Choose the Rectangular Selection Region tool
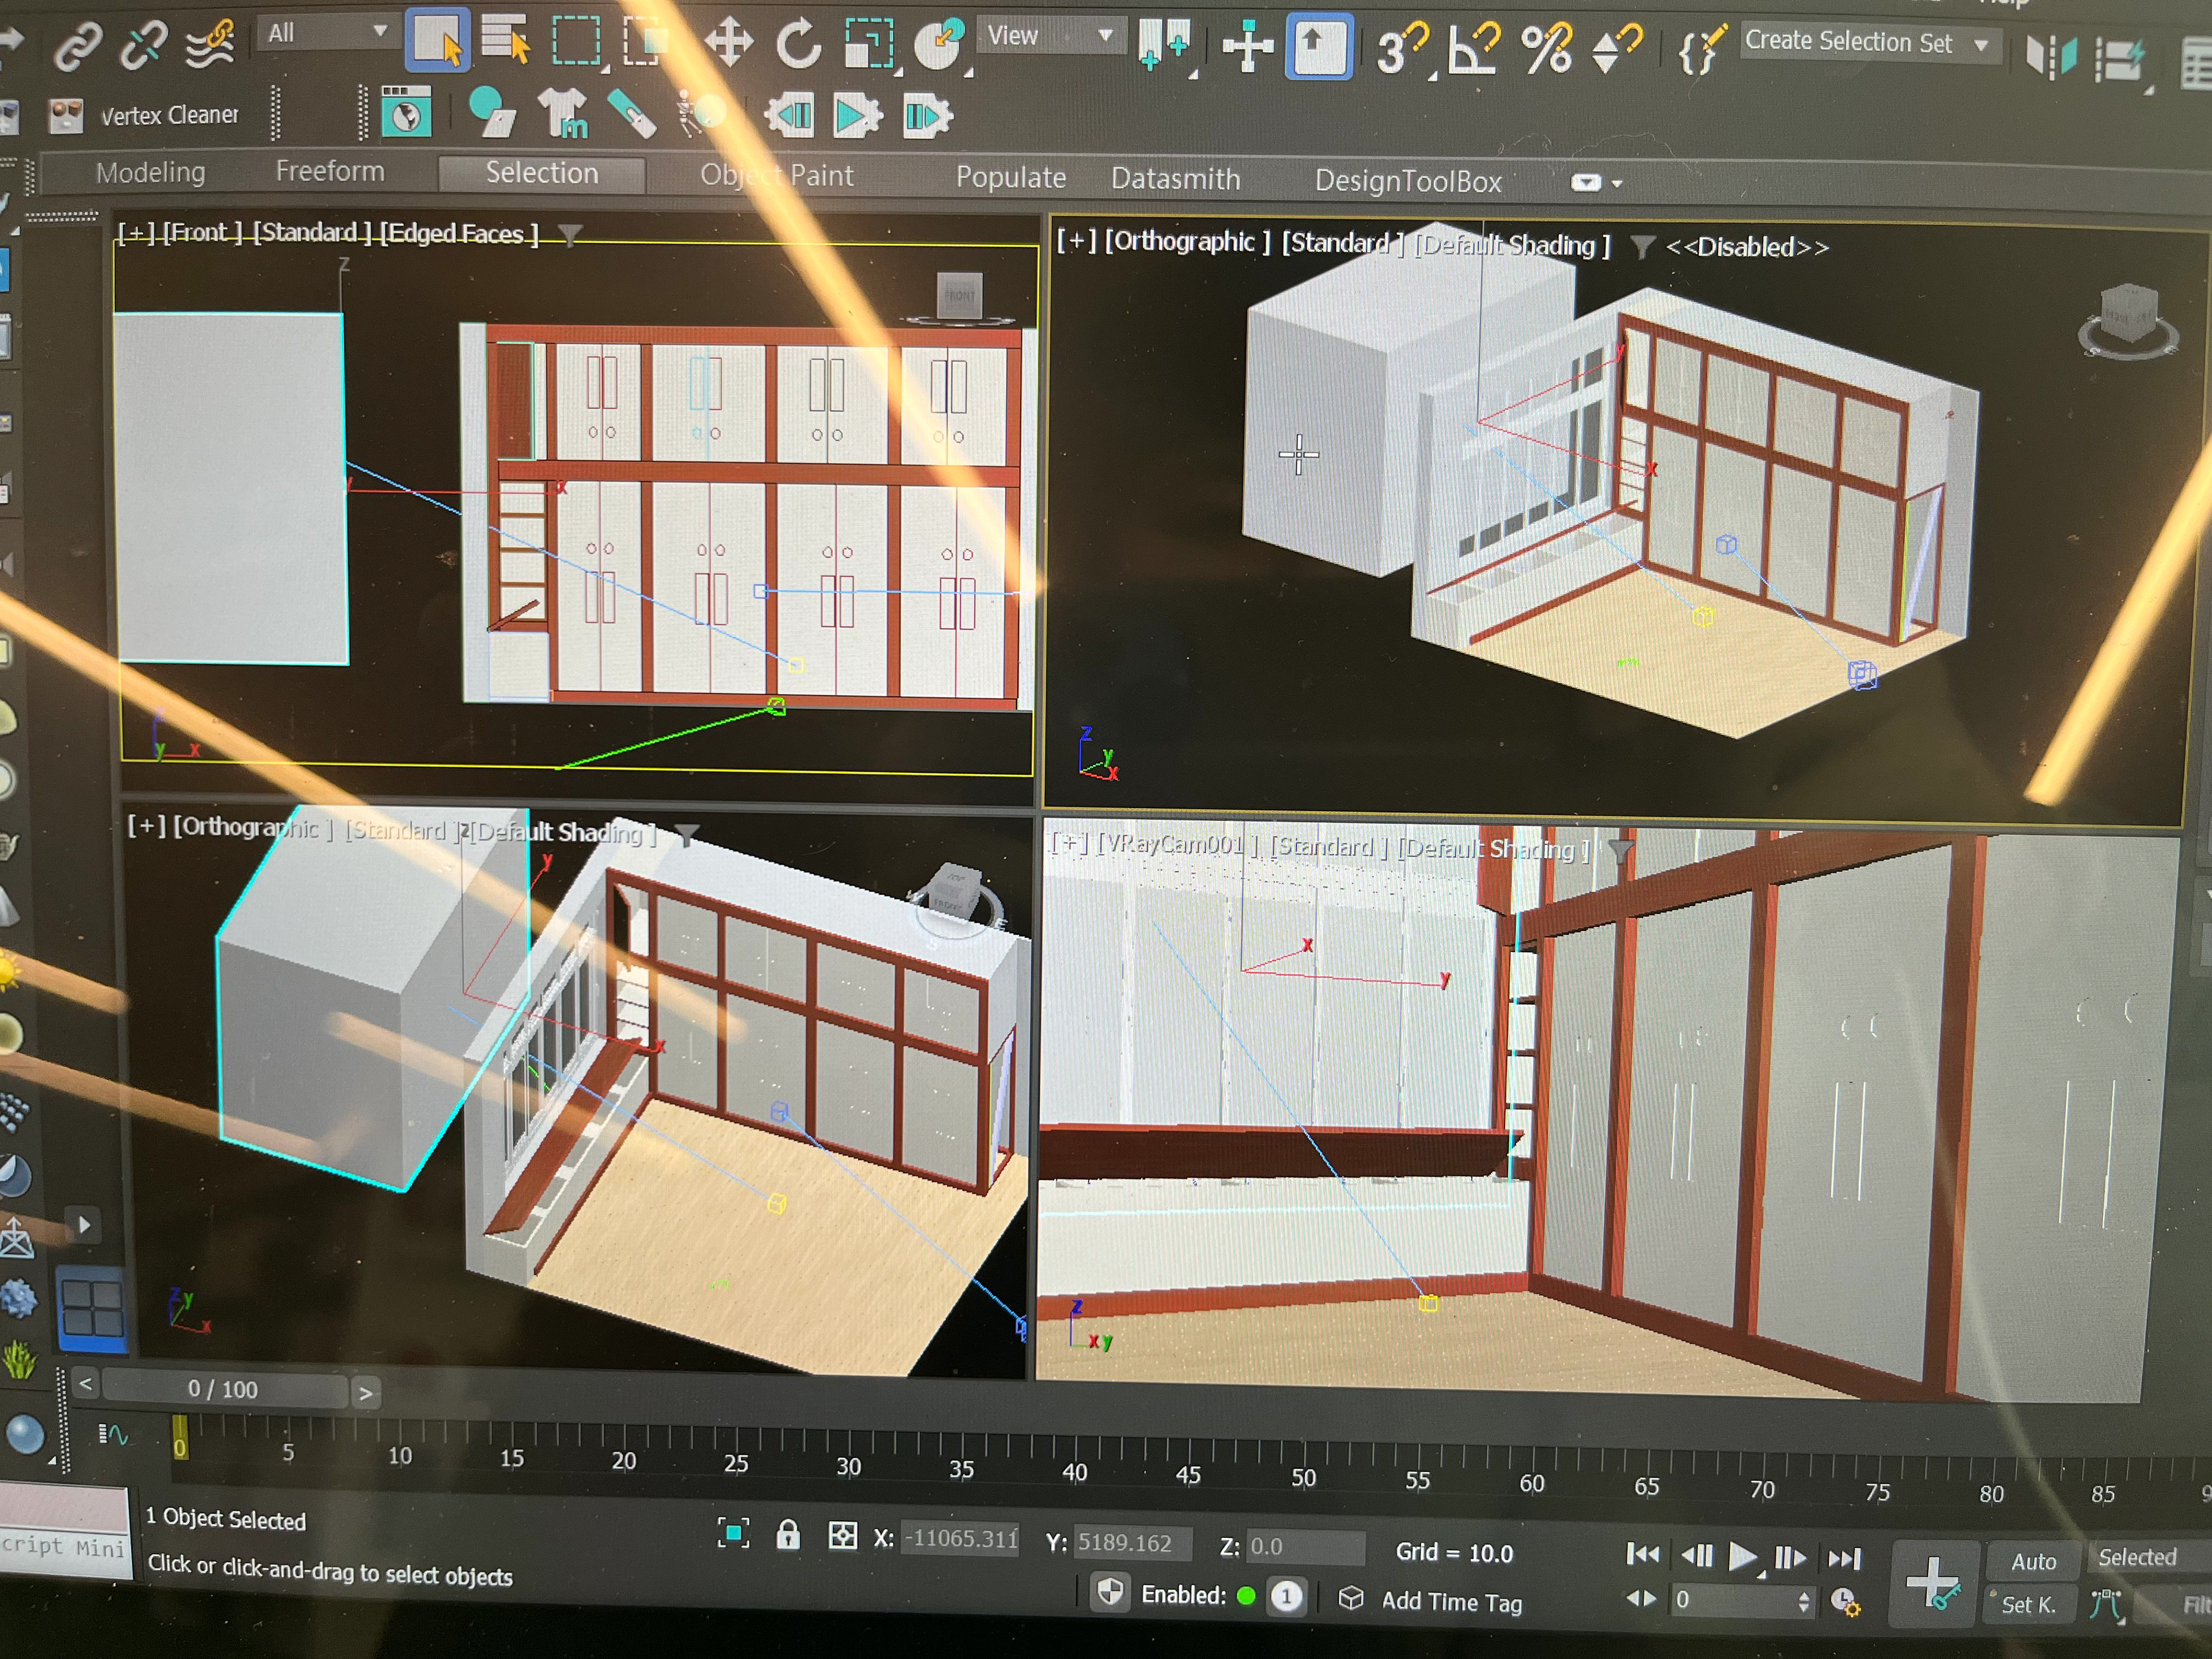Image resolution: width=2212 pixels, height=1659 pixels. coord(577,41)
